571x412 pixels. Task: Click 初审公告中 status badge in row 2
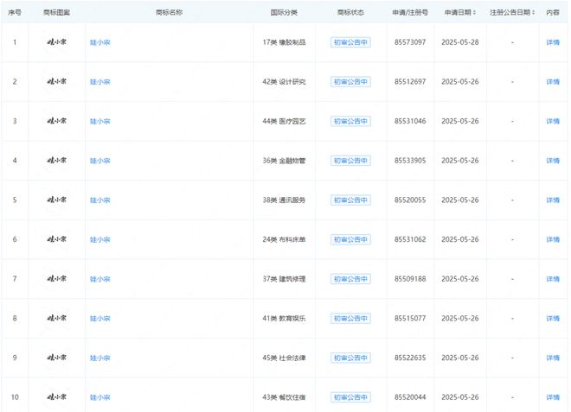coord(350,81)
